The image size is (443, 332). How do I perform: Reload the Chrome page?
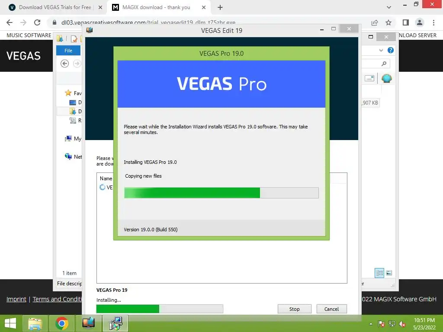tap(37, 22)
